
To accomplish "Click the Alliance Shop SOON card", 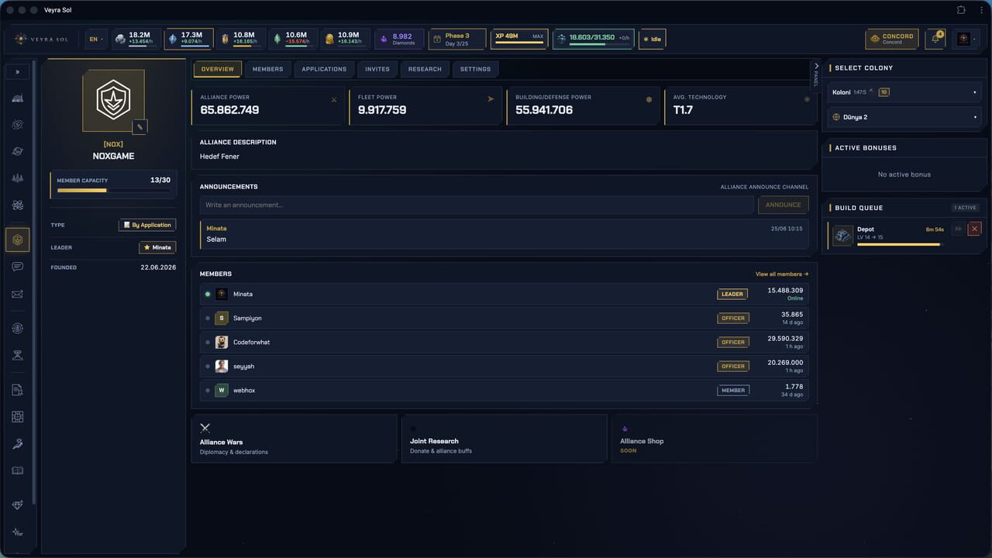I will tap(714, 439).
